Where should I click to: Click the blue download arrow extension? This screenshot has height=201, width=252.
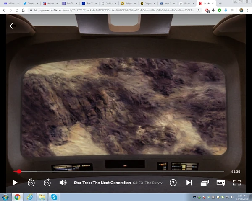pos(226,10)
